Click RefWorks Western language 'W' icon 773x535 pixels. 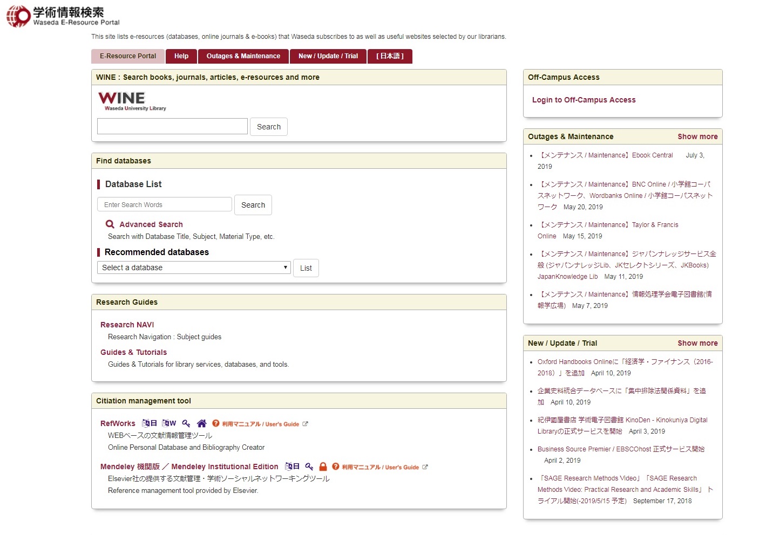pyautogui.click(x=169, y=423)
